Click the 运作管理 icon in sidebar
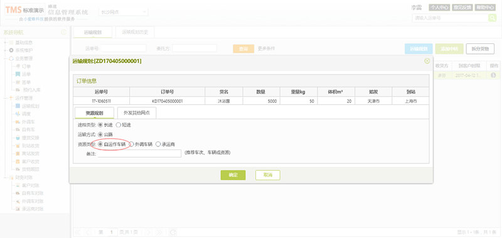This screenshot has width=502, height=238. pyautogui.click(x=11, y=98)
